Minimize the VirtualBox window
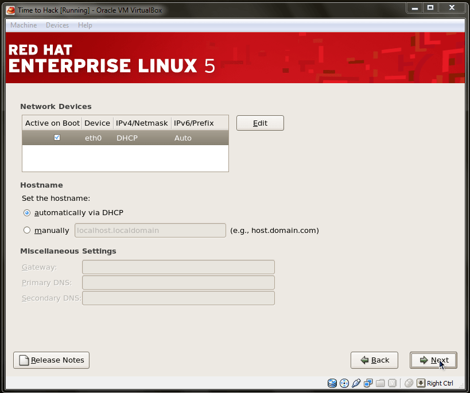This screenshot has height=393, width=470. 415,8
